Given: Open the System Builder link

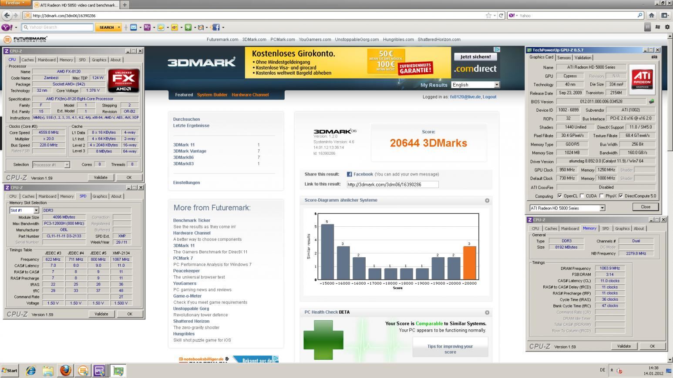Looking at the screenshot, I should point(211,95).
